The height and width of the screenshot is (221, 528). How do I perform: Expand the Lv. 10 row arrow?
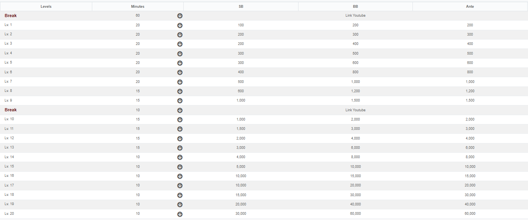tap(180, 119)
